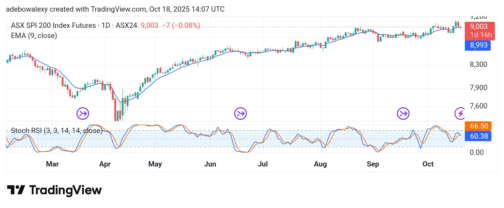Select the orange 66.50 Stoch RSI label

(477, 126)
